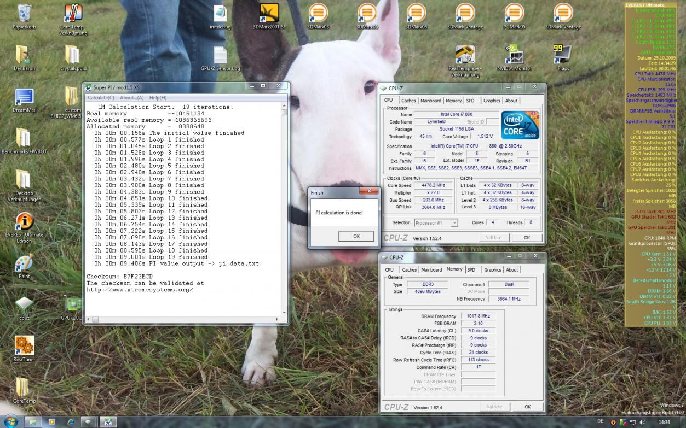The image size is (686, 428).
Task: Launch 3DMark03 desktop shortcut
Action: 318,13
